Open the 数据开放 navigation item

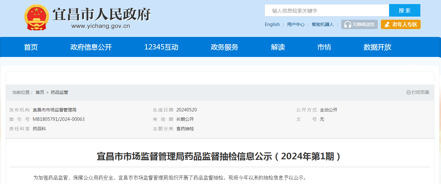(377, 47)
